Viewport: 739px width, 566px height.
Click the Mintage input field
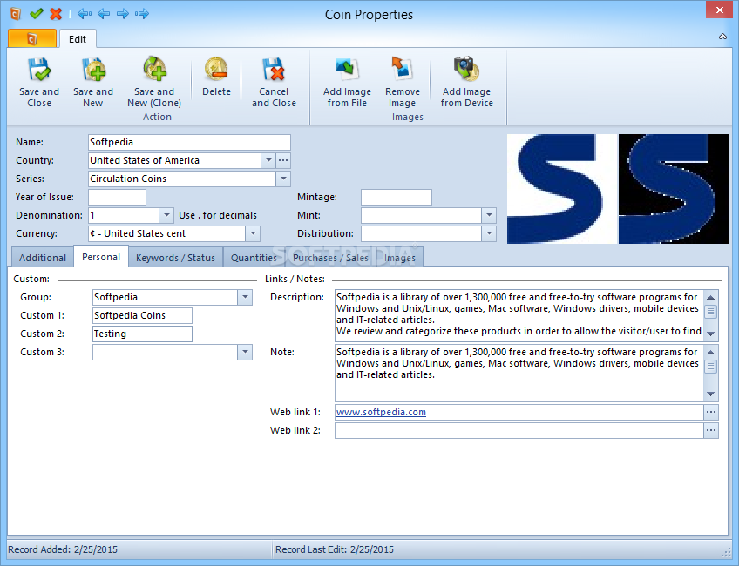[x=397, y=197]
